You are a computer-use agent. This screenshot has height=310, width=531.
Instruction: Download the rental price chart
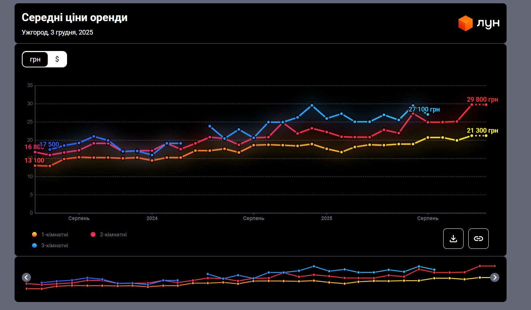pyautogui.click(x=453, y=239)
